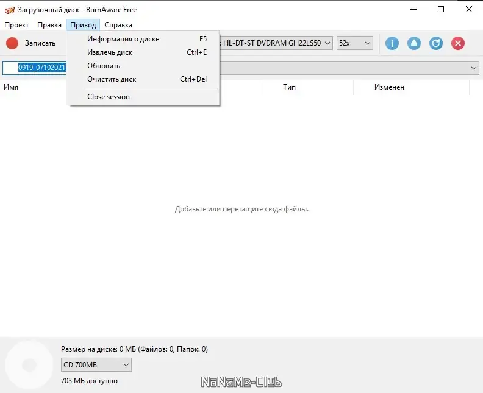Click the Размер на диске status text
Screen dimensions: 483x393
(134, 349)
